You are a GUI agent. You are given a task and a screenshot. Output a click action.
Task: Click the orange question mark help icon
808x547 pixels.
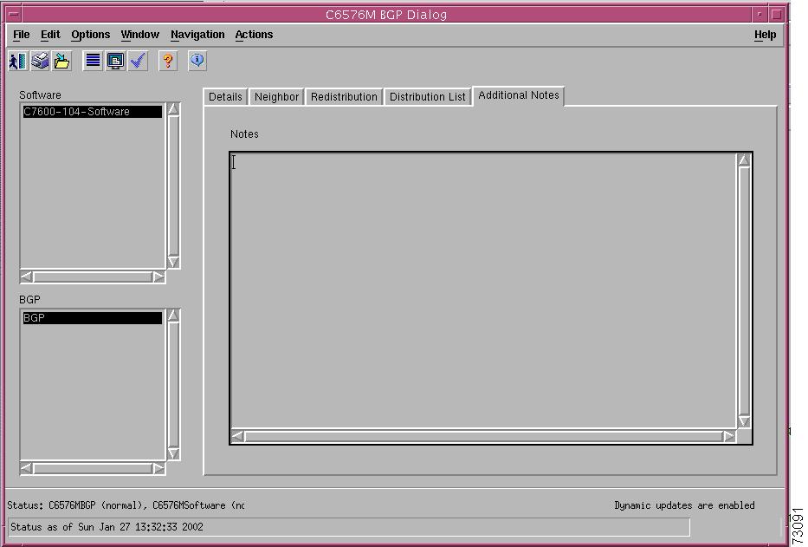click(167, 61)
